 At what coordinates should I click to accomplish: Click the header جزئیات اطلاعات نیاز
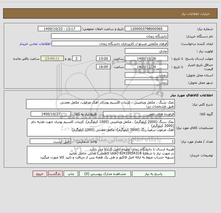click(x=196, y=14)
